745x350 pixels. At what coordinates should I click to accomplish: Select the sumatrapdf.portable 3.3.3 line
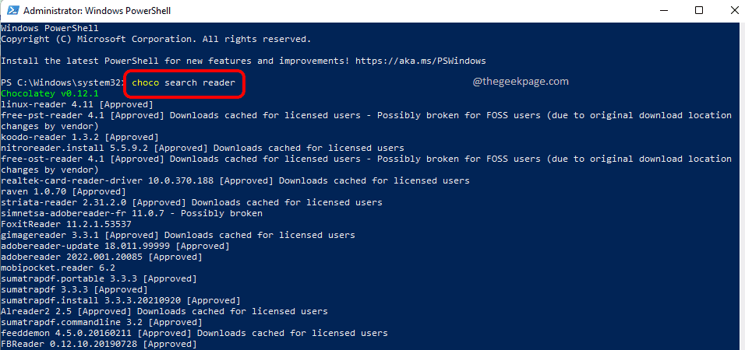pyautogui.click(x=98, y=278)
